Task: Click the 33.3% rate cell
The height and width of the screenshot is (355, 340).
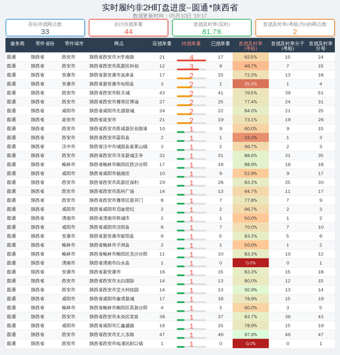Action: pyautogui.click(x=251, y=138)
